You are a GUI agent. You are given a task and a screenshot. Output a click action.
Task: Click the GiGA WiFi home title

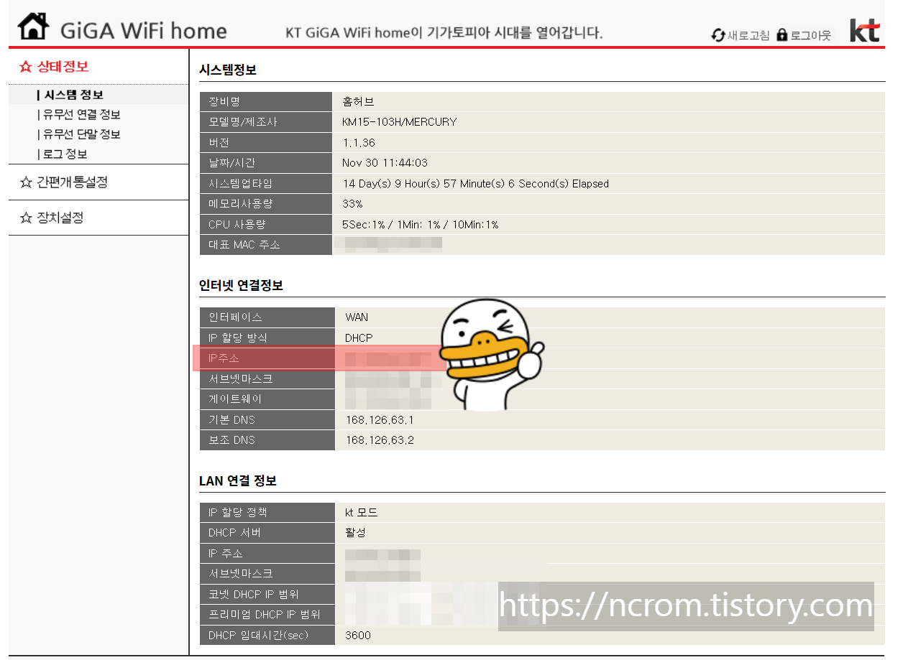(x=144, y=31)
